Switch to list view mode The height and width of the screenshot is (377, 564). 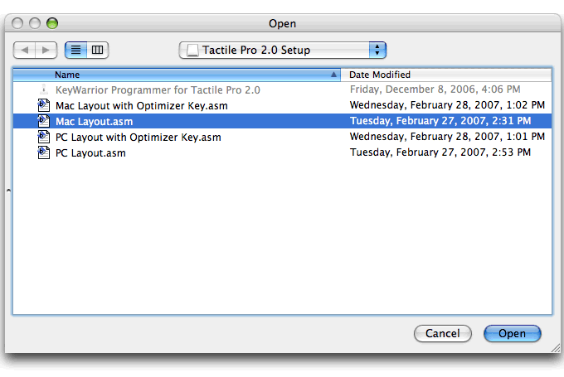coord(75,50)
